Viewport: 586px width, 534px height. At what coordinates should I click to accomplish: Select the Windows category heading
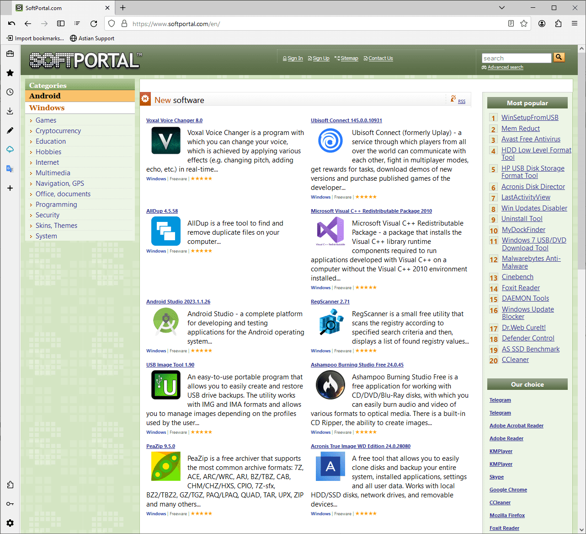(80, 108)
